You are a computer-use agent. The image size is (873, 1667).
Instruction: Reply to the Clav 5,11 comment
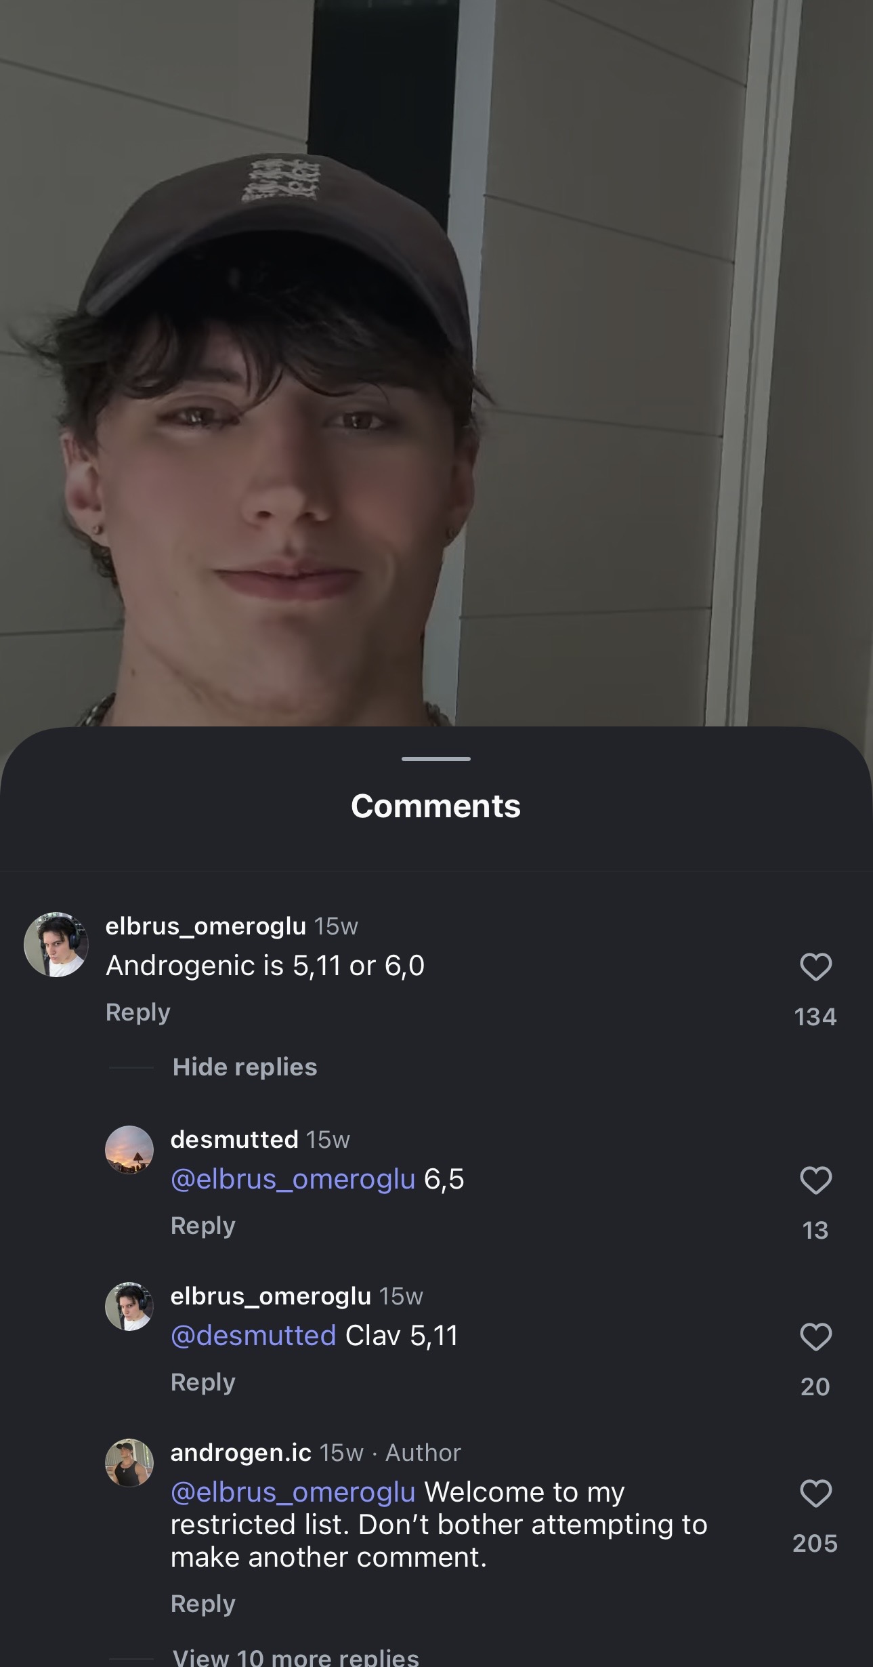pyautogui.click(x=203, y=1382)
